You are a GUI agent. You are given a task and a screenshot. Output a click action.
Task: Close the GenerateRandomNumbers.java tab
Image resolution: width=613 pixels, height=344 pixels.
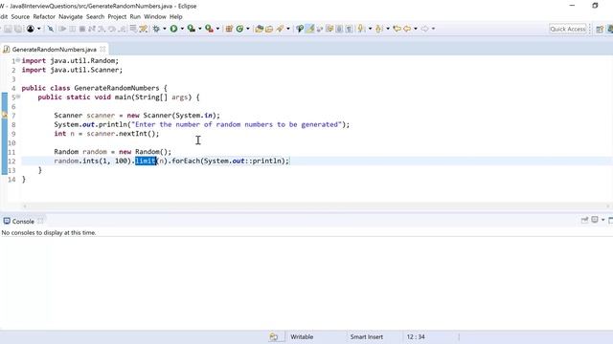(102, 49)
